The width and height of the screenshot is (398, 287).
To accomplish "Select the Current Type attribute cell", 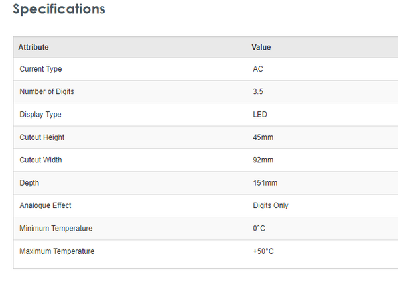I will (x=40, y=69).
